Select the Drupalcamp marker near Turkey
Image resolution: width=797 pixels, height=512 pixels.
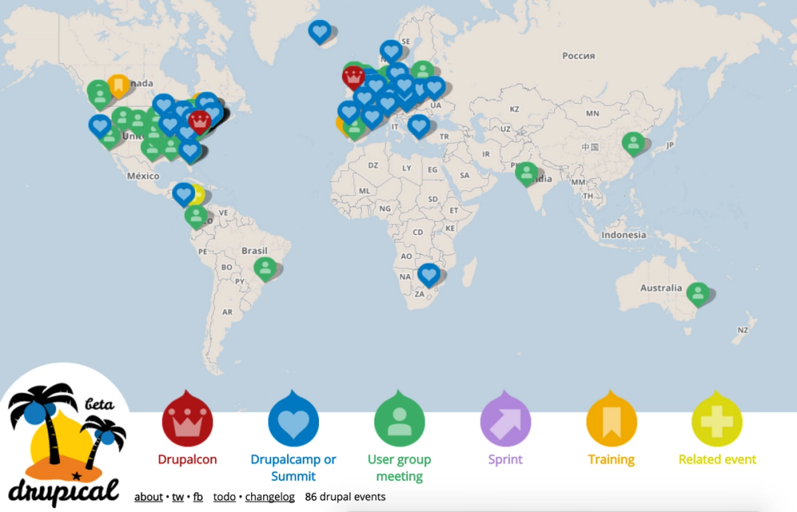(419, 127)
